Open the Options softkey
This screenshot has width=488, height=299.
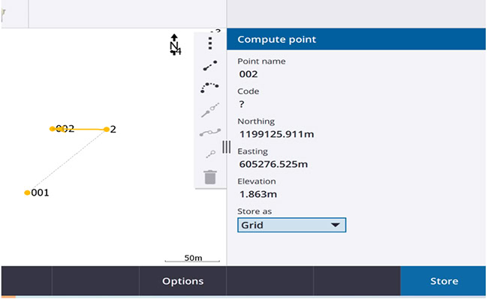point(182,281)
